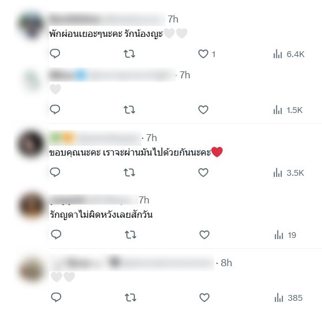Retweet the comment with 1.5K views
Image resolution: width=322 pixels, height=314 pixels.
coord(129,109)
